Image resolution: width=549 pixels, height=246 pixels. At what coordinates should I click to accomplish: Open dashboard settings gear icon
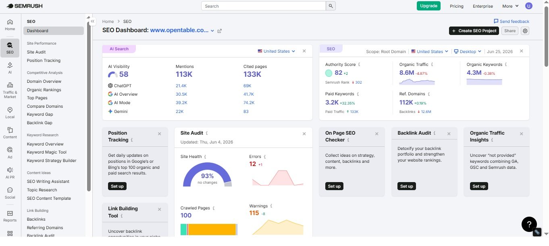[525, 31]
